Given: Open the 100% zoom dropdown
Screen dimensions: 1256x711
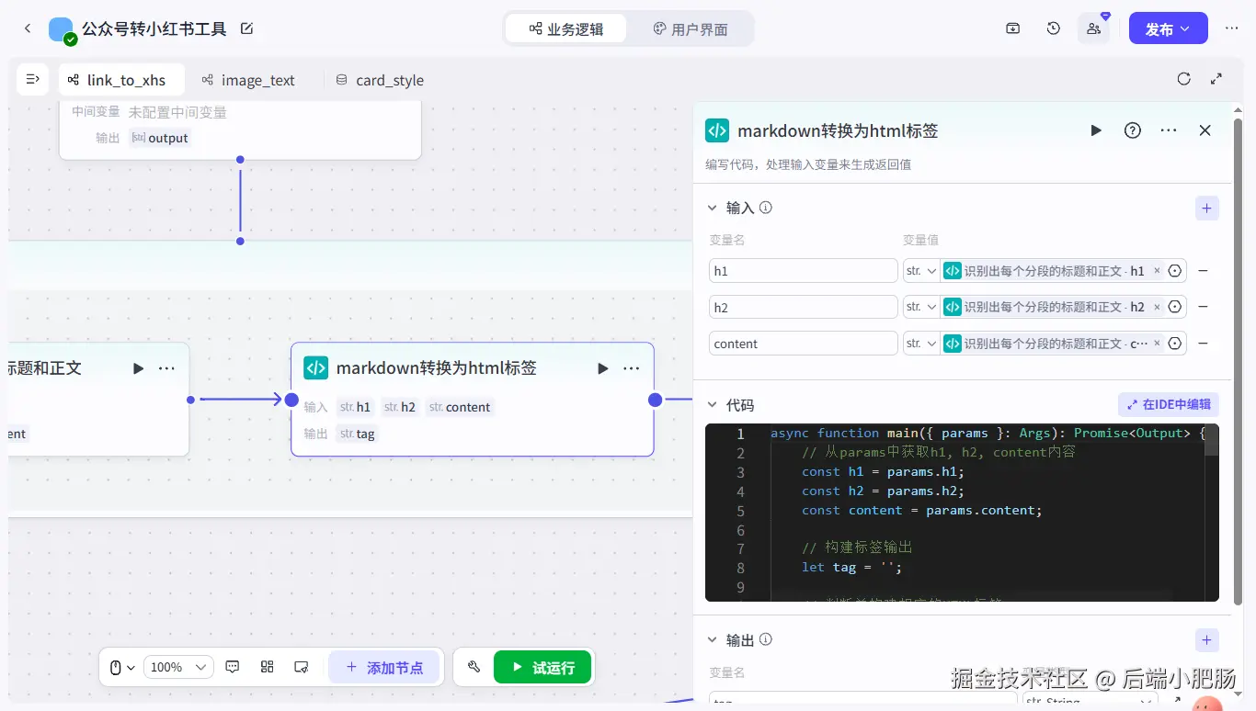Looking at the screenshot, I should point(178,667).
